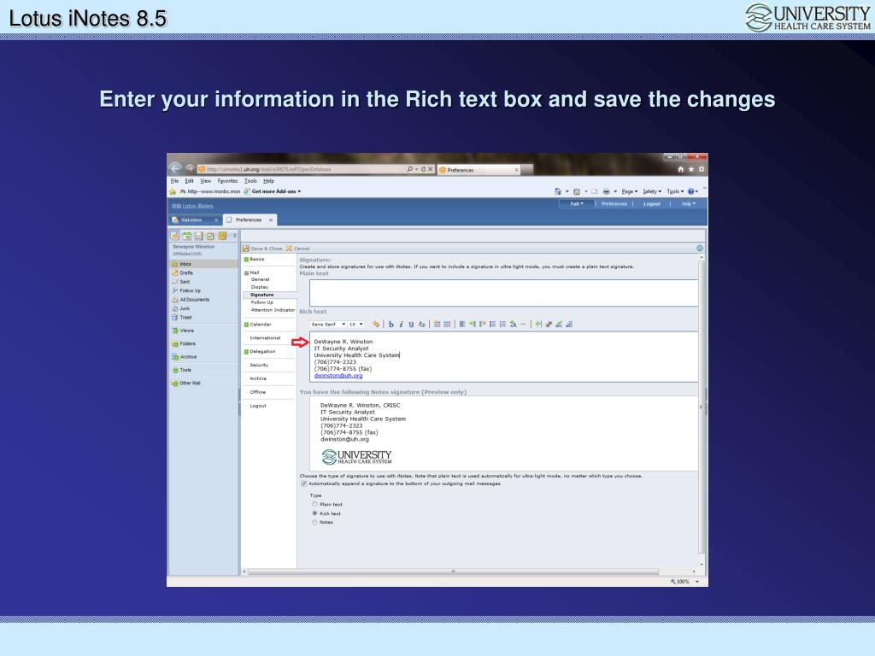875x656 pixels.
Task: Click Get more Add-ons favorites link
Action: 273,191
